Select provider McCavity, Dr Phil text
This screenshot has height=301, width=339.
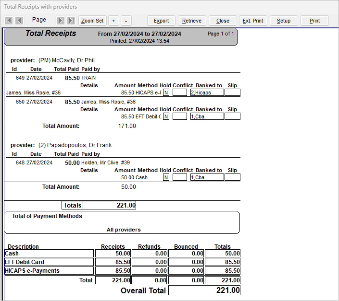(66, 60)
